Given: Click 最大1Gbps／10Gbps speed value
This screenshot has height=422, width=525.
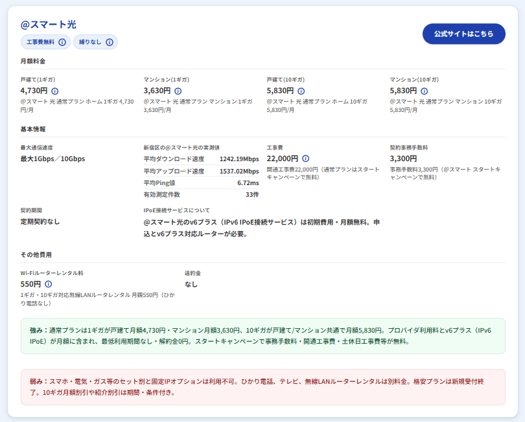Looking at the screenshot, I should point(52,159).
